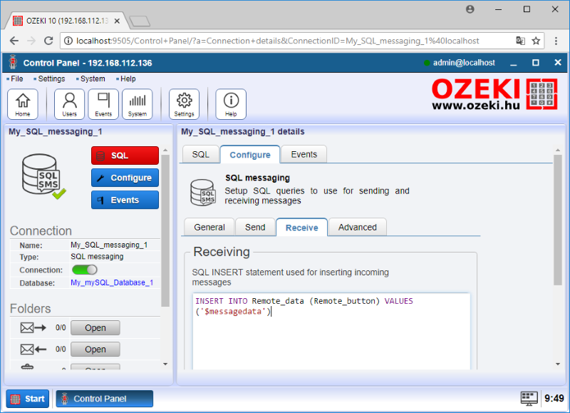Screen dimensions: 570x413
Task: Click the details panel vertical scrollbar thumb
Action: 558,220
